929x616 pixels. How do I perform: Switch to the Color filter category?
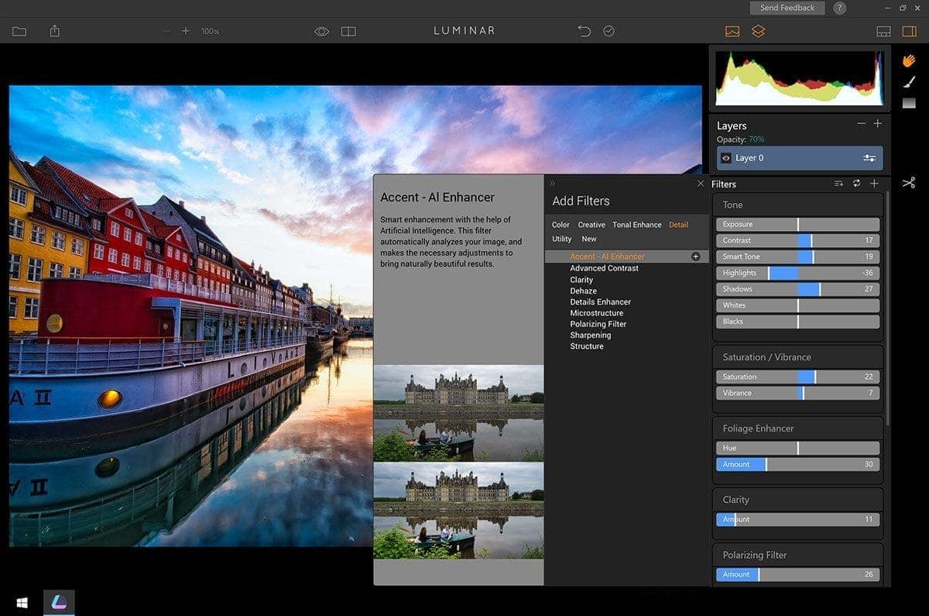(x=560, y=225)
